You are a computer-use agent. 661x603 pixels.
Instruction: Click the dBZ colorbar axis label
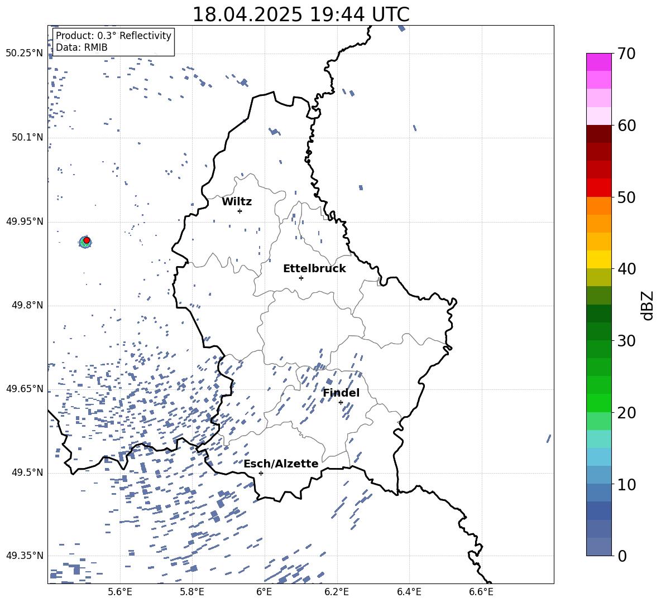pos(648,305)
